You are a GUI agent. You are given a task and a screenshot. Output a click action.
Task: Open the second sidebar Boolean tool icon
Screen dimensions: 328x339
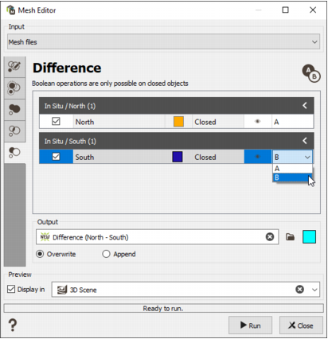[x=14, y=88]
